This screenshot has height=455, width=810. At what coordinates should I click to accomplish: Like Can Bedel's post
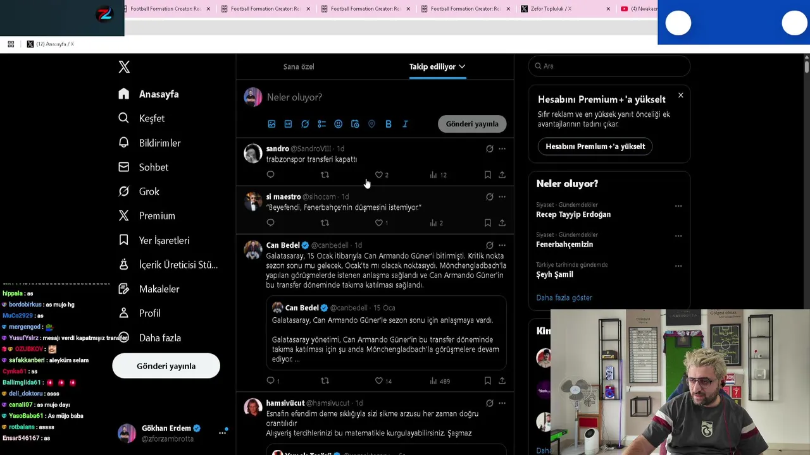[x=379, y=380]
